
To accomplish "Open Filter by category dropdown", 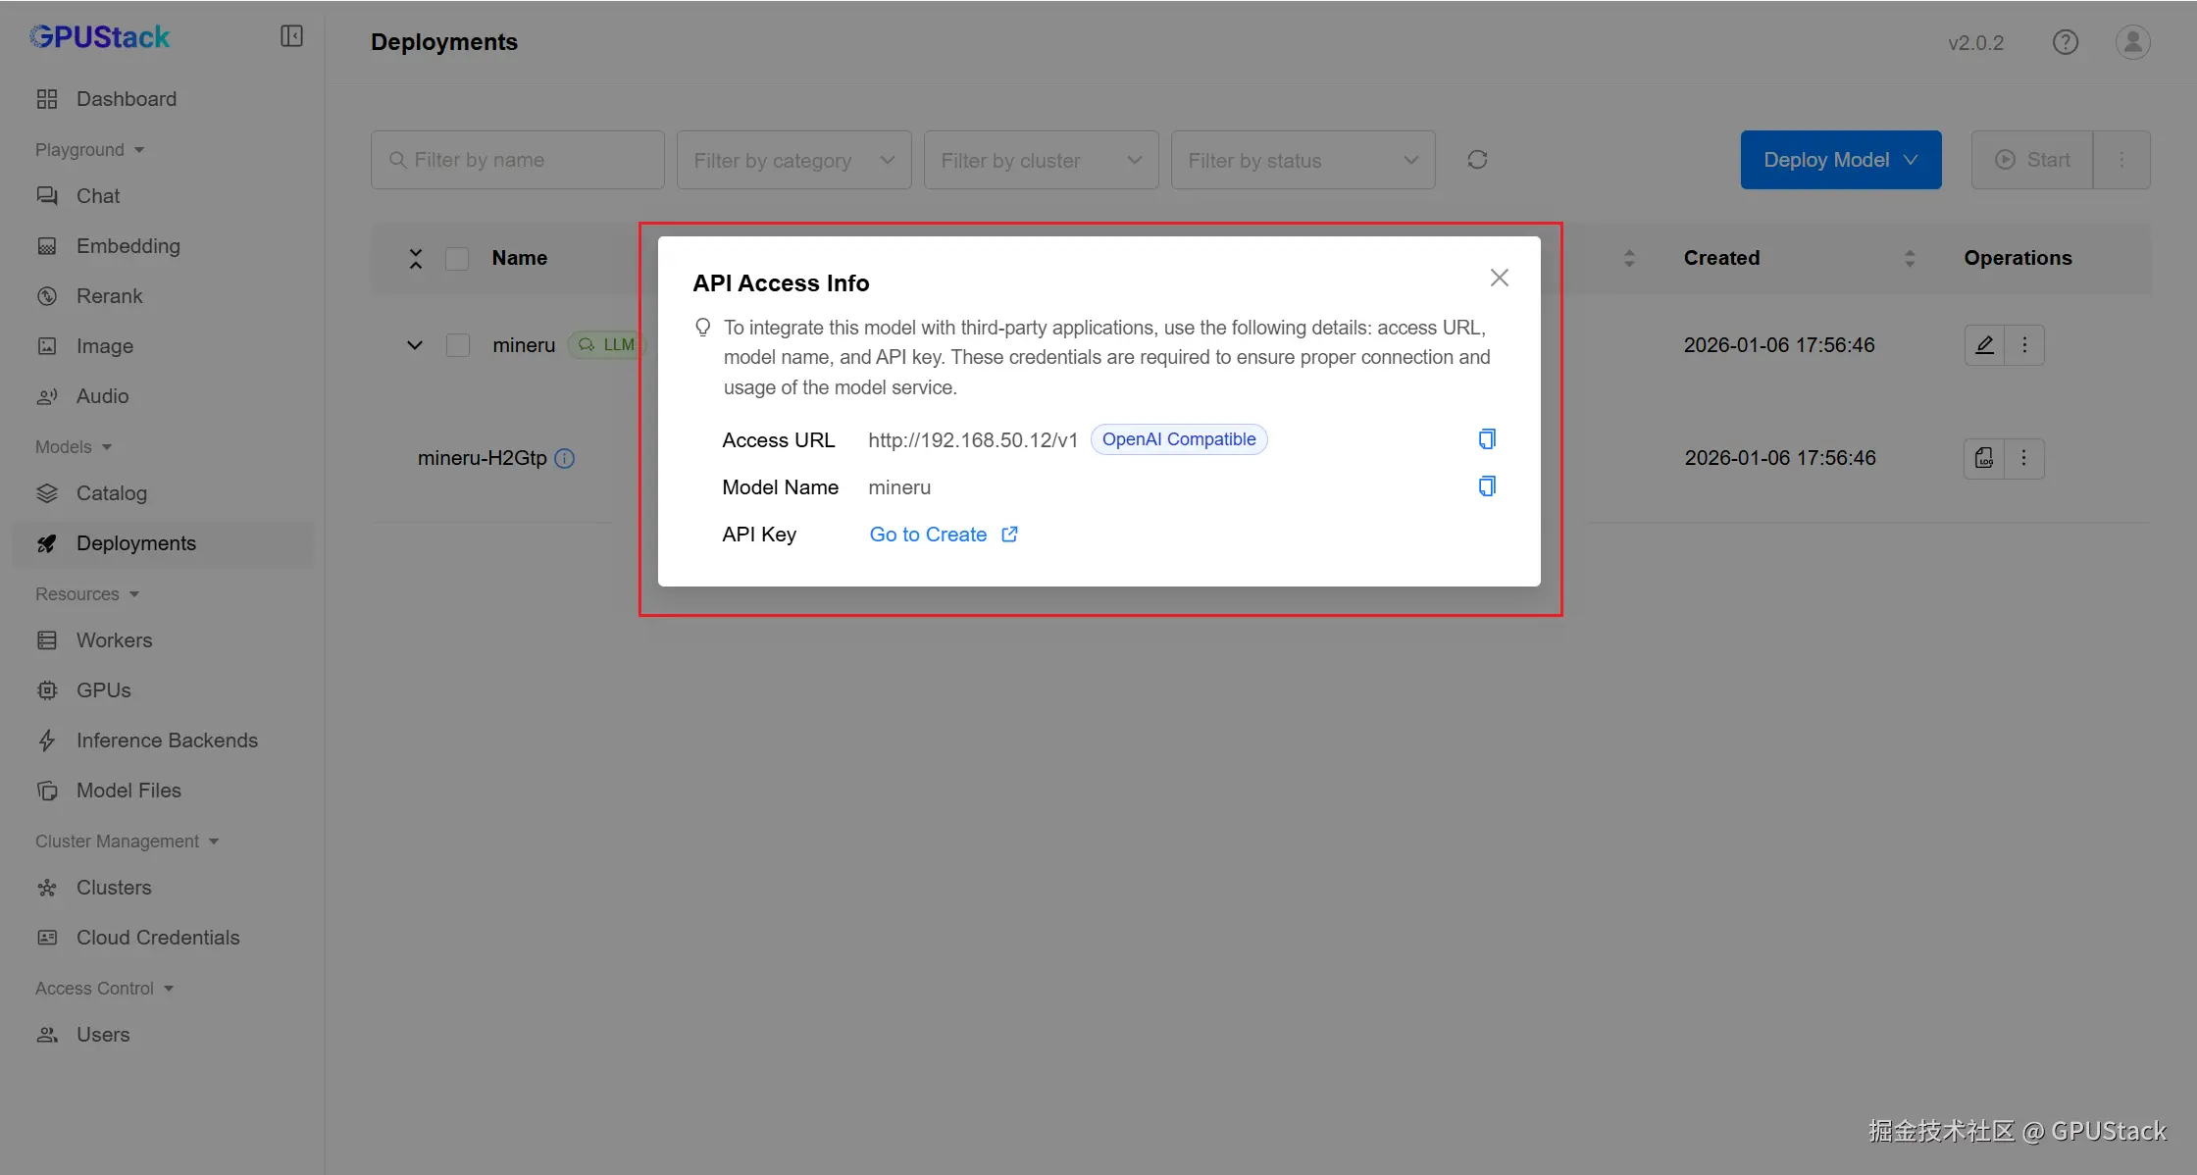I will click(x=793, y=160).
